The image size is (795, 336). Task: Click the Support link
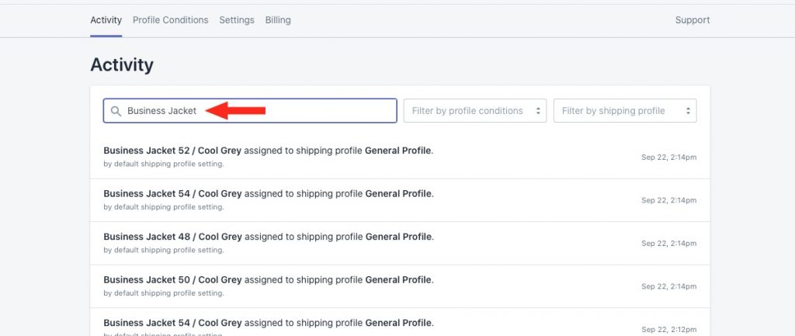[692, 20]
